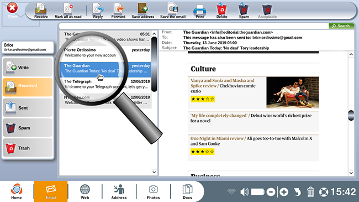Open the Trash folder
Screen dimensions: 359x202
tap(28, 148)
